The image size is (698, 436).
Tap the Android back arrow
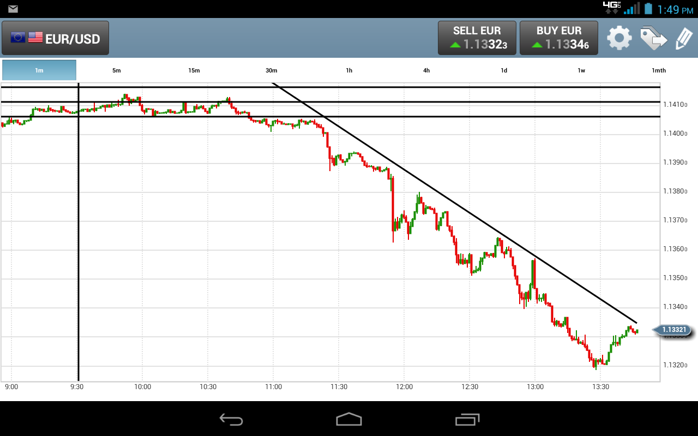(231, 419)
